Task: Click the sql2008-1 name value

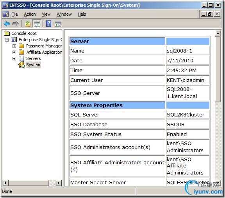Action: click(179, 51)
